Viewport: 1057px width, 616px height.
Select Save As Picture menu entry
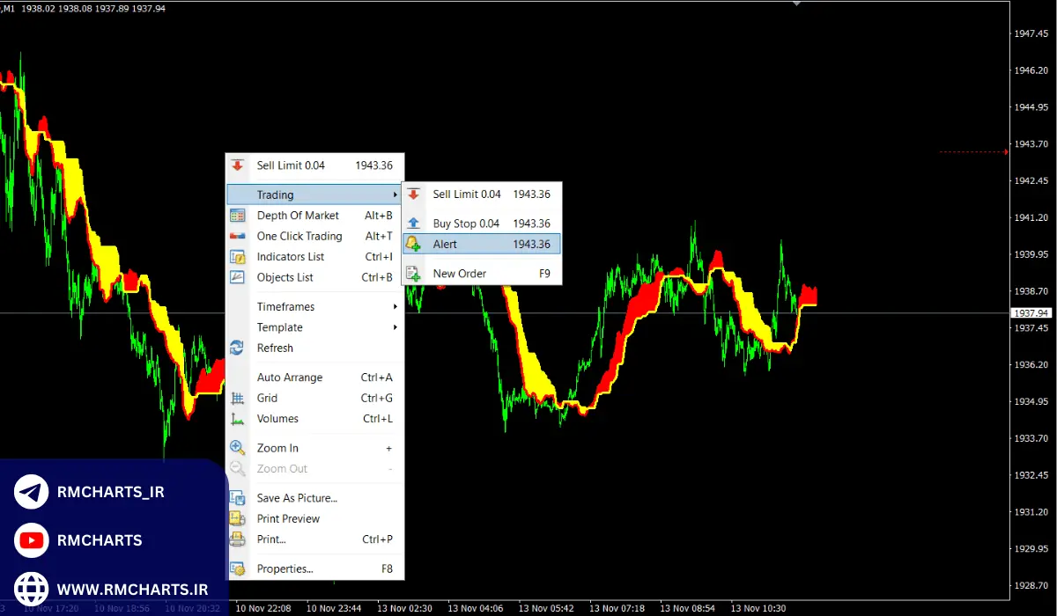(x=297, y=498)
